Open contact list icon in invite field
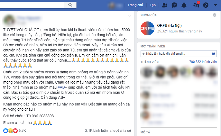This screenshot has width=221, height=136. coord(214,54)
